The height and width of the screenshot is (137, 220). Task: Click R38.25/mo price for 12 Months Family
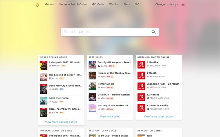tap(159, 109)
